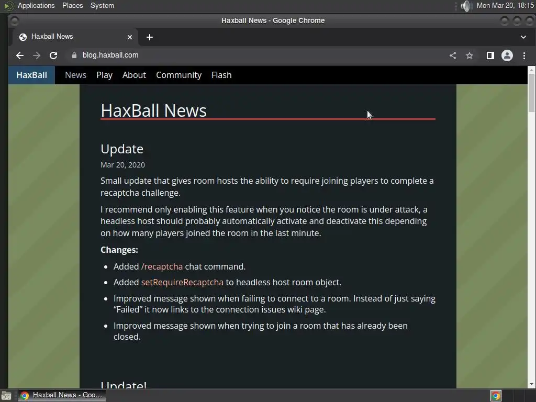Click the Haxball News tab favicon
The height and width of the screenshot is (402, 536).
23,37
